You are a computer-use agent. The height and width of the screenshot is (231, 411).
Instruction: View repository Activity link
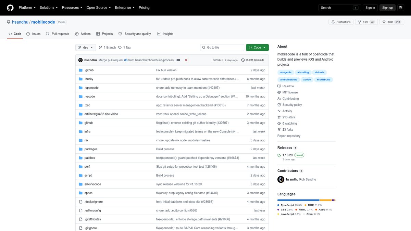(x=285, y=111)
